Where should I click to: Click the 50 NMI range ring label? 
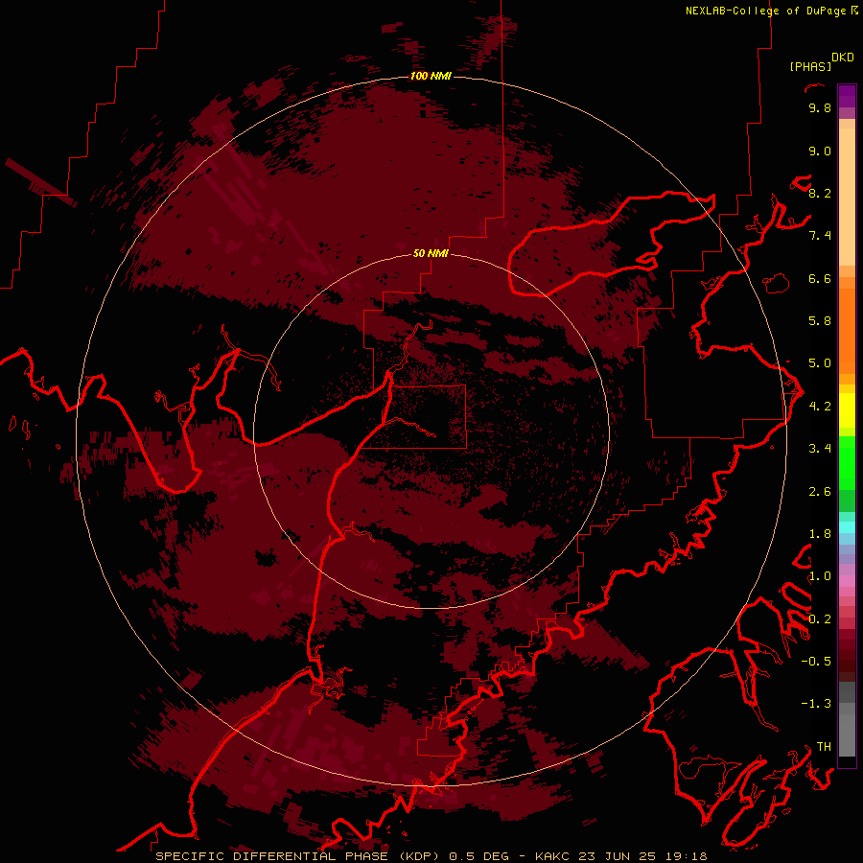click(431, 254)
